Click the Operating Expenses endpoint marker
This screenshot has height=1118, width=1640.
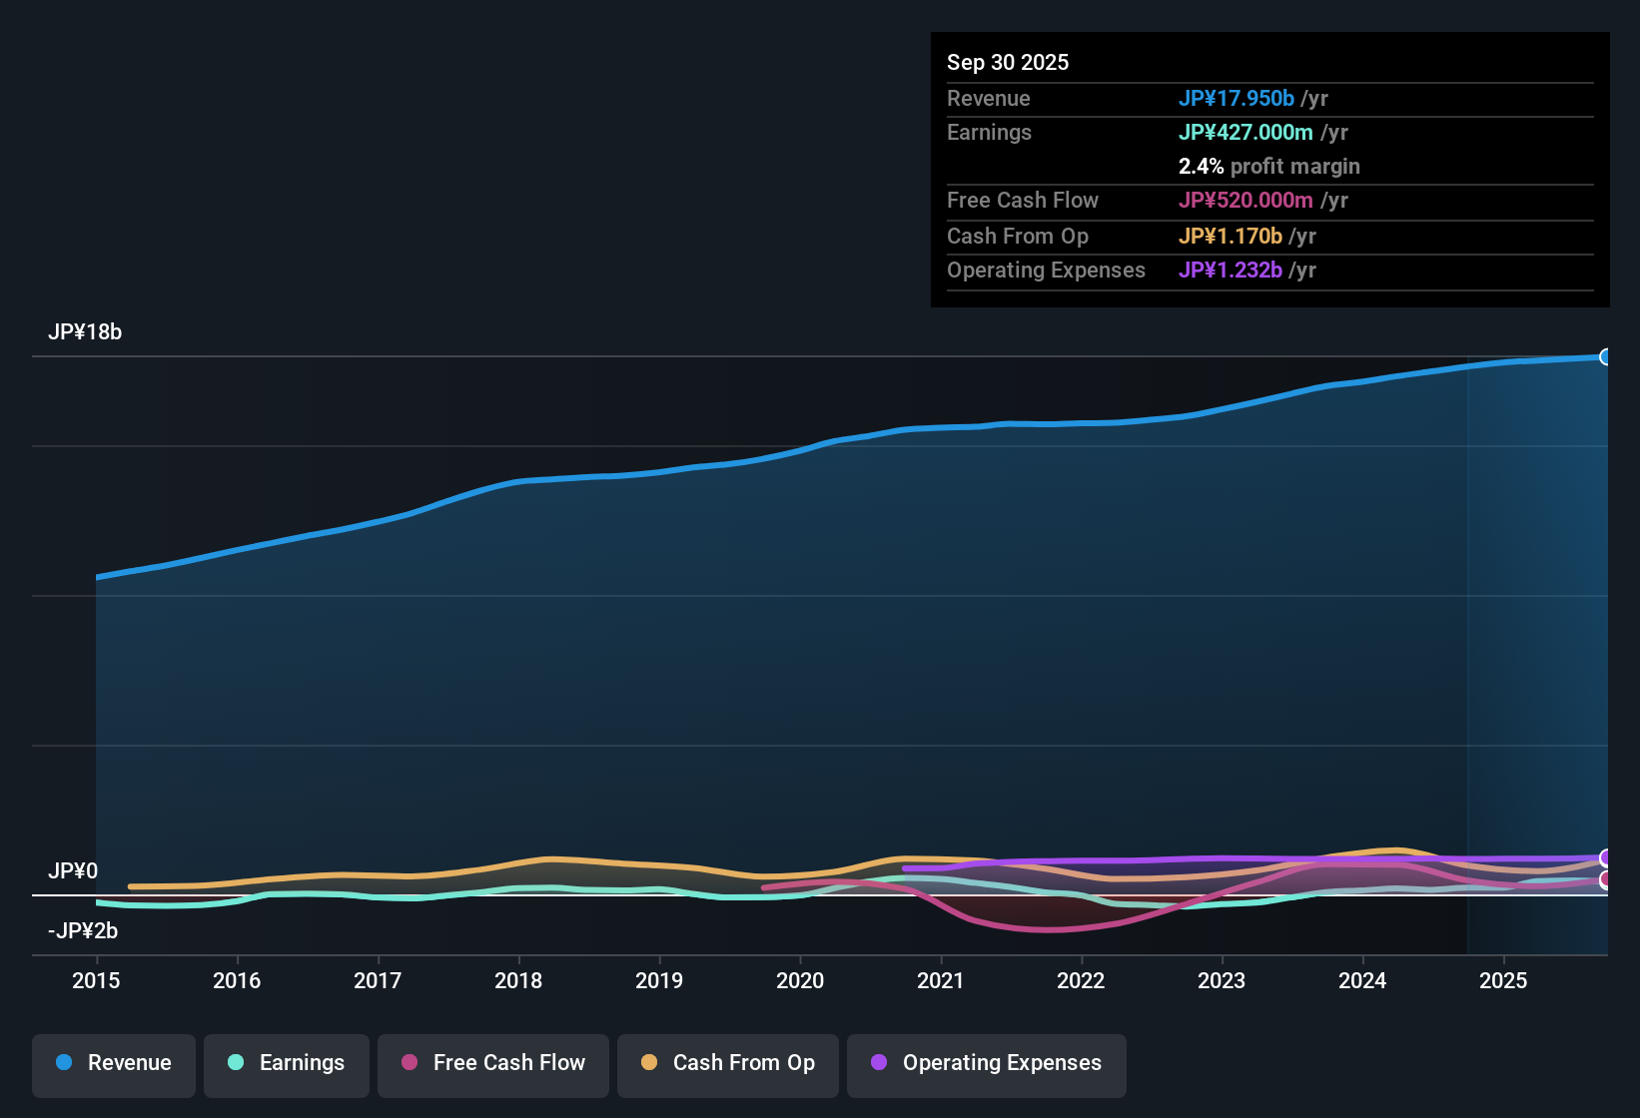click(1605, 856)
